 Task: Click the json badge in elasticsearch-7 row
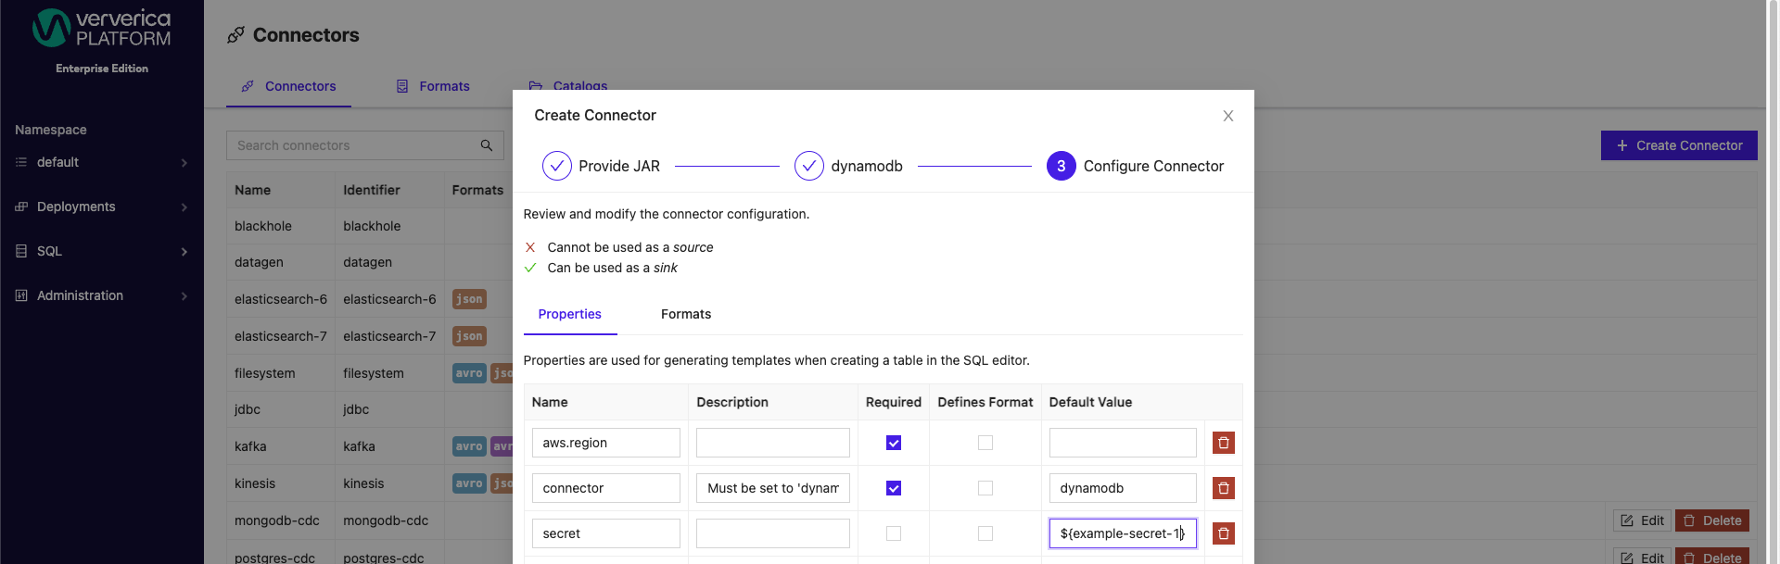[469, 336]
